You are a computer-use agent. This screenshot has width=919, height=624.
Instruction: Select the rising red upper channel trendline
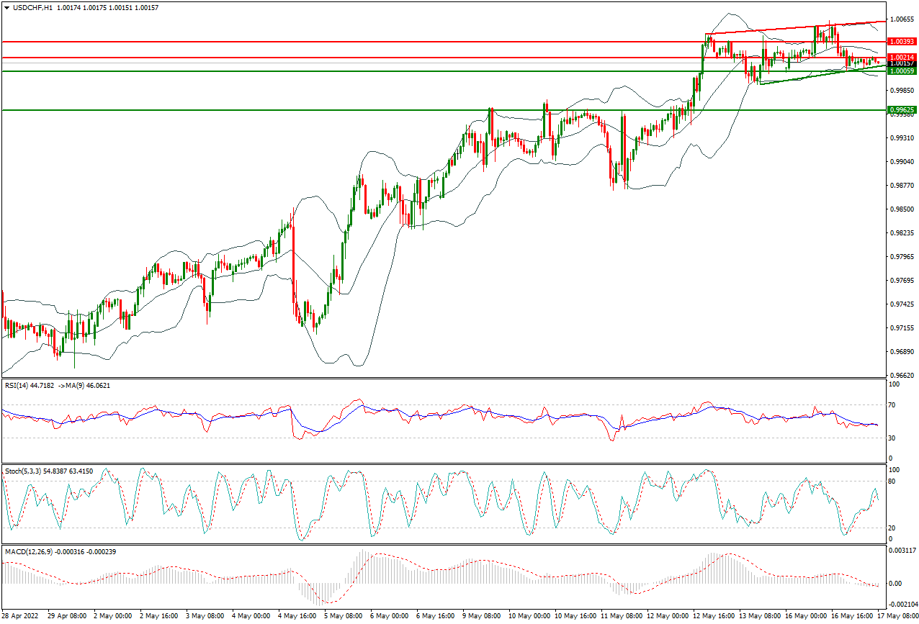pos(795,27)
